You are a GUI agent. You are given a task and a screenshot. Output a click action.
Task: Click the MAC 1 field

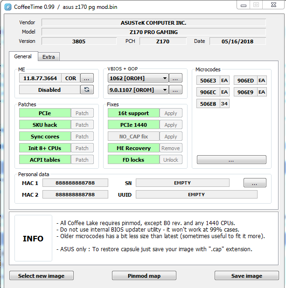coord(75,183)
